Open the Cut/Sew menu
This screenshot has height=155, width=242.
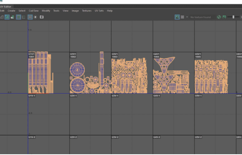[x=34, y=11]
